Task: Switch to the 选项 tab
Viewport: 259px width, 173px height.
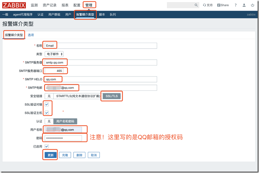Action: (x=31, y=35)
